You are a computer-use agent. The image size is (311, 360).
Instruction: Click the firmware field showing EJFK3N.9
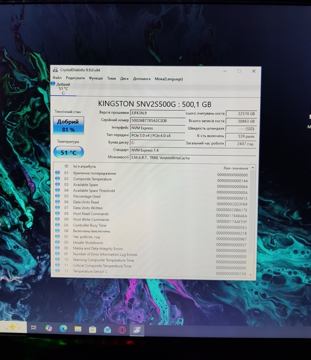pos(158,113)
